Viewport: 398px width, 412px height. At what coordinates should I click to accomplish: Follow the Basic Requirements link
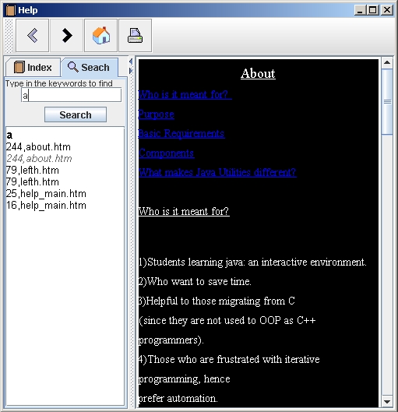pos(181,133)
